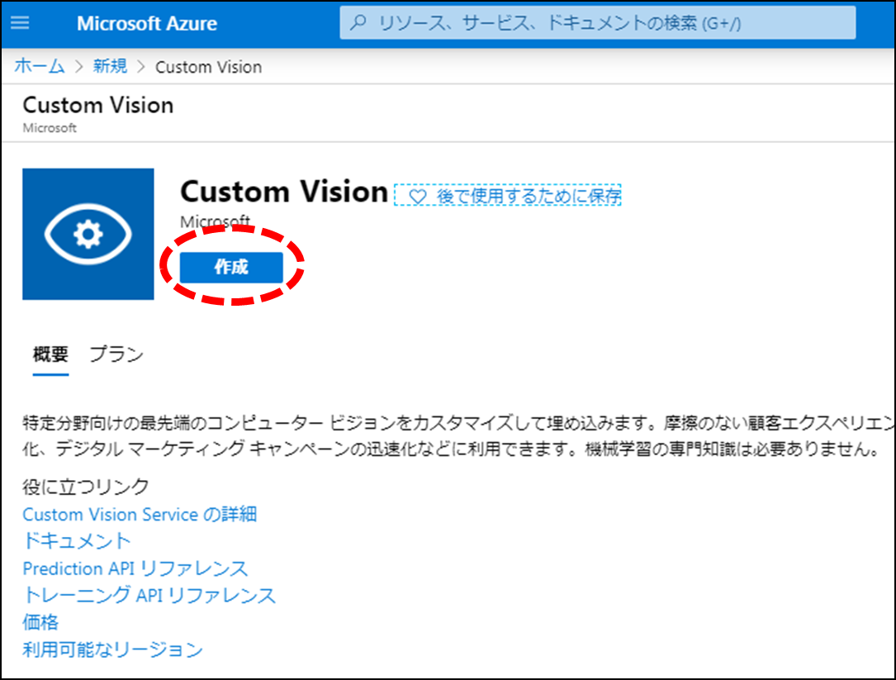896x680 pixels.
Task: Click the Custom Vision breadcrumb text
Action: [x=209, y=67]
